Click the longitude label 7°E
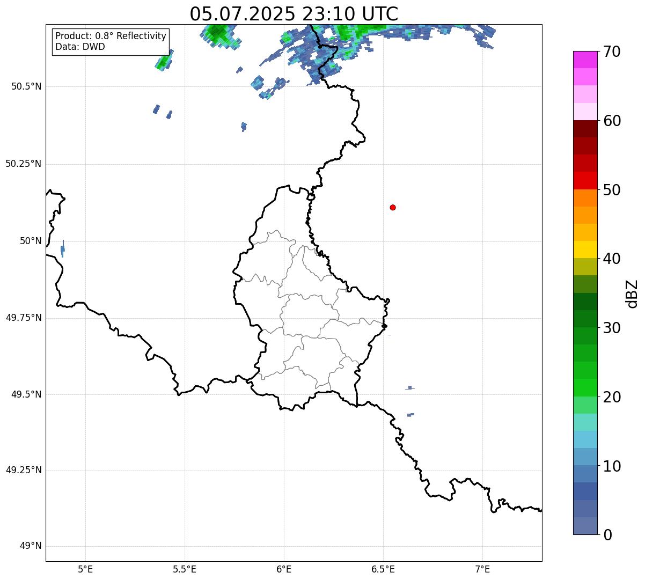The image size is (645, 580). (x=482, y=569)
